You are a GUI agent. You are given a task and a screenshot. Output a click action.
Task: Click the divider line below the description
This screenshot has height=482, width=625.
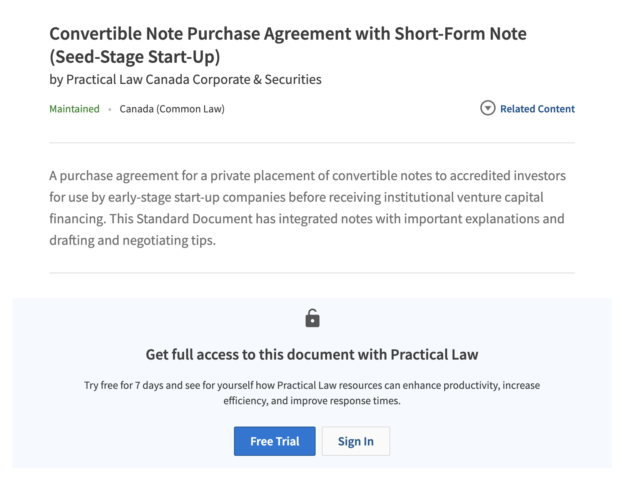(312, 273)
